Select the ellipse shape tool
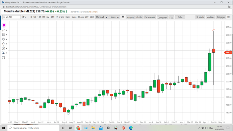The image size is (233, 131). [x=3, y=39]
